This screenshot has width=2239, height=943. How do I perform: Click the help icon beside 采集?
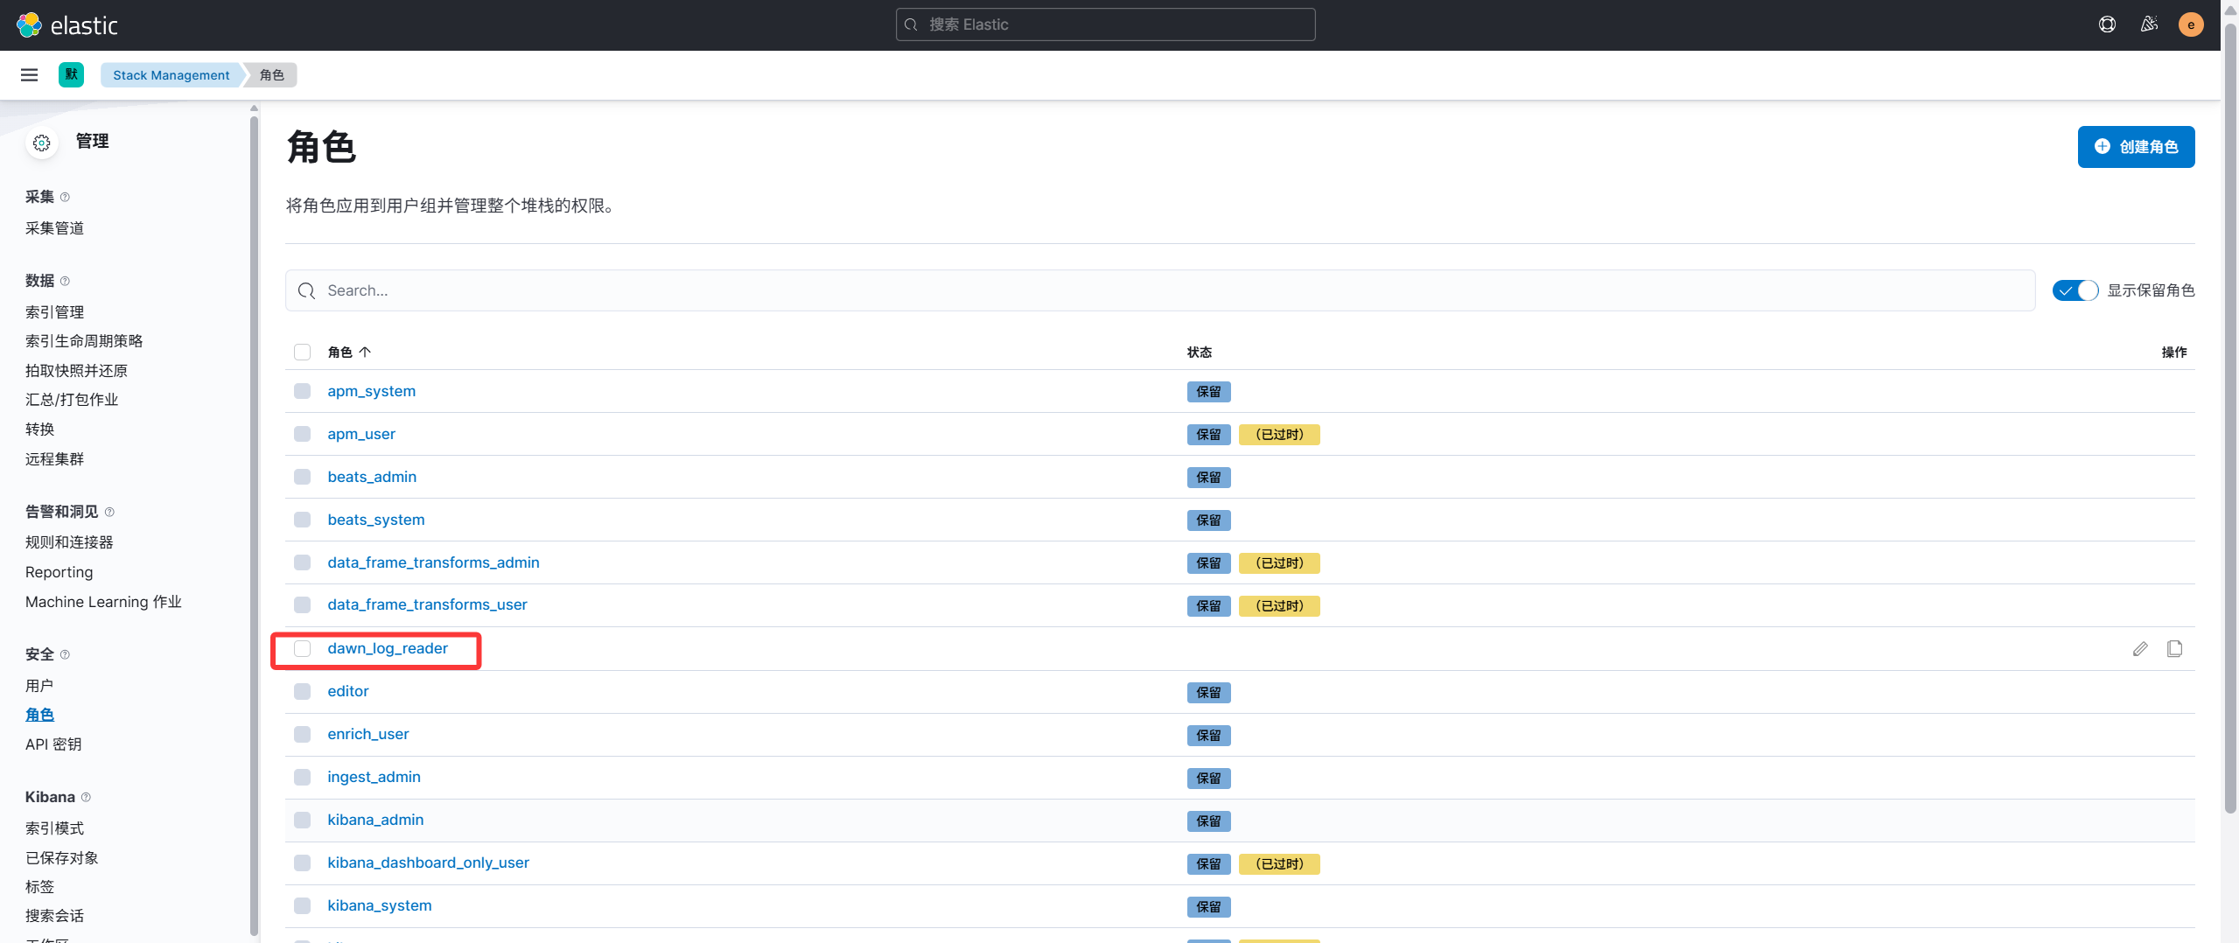tap(65, 198)
